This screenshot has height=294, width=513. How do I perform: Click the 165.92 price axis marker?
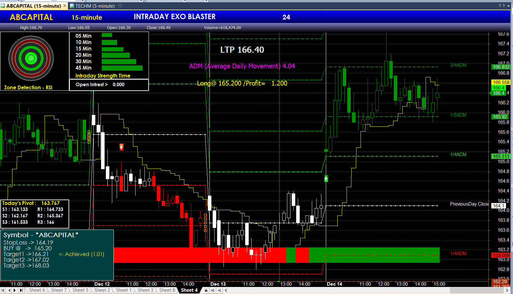[x=500, y=117]
